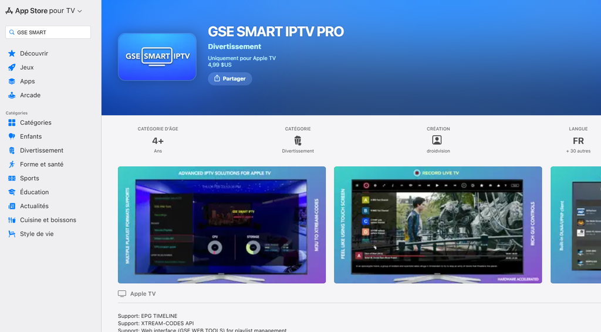This screenshot has width=601, height=332.
Task: Click the Cuisine et boissons utensils icon
Action: [12, 220]
